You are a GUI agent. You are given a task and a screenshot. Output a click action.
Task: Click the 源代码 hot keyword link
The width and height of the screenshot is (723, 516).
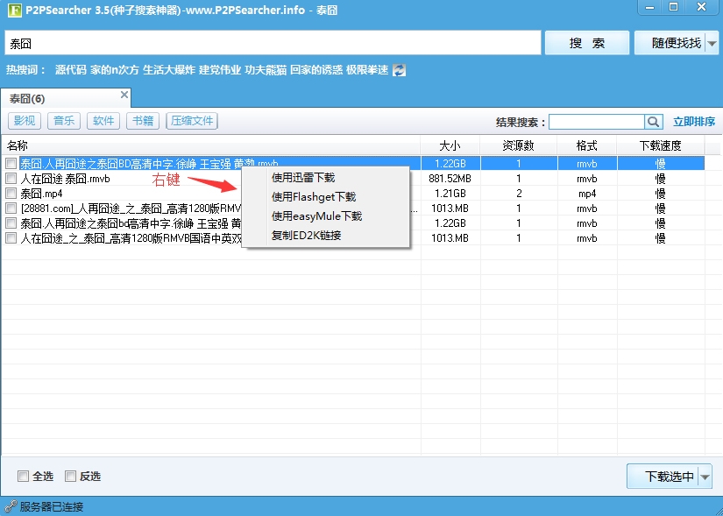tap(70, 70)
